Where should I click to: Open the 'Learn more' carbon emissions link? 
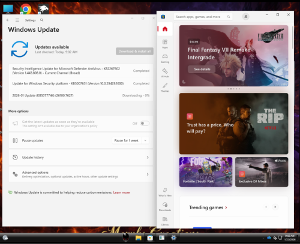[121, 192]
